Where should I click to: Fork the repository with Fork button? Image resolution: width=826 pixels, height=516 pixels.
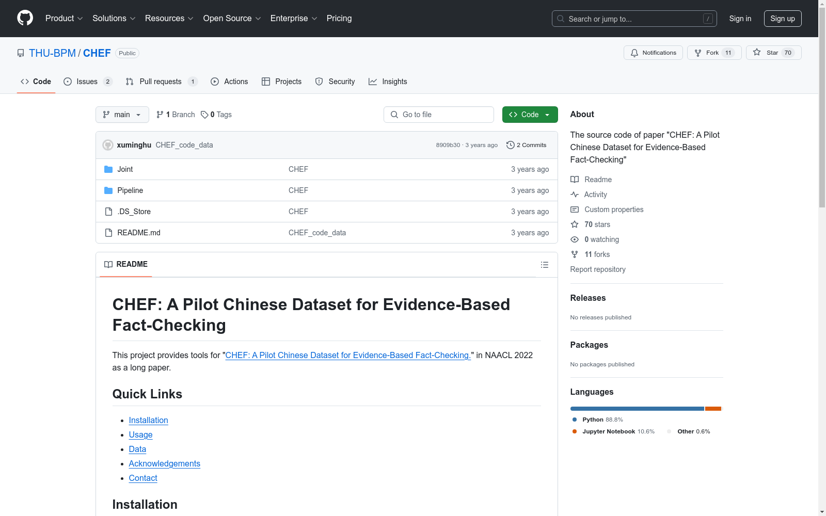[x=714, y=53]
